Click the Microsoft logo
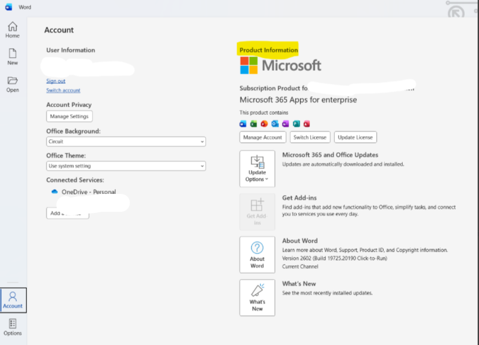479x345 pixels. tap(281, 65)
